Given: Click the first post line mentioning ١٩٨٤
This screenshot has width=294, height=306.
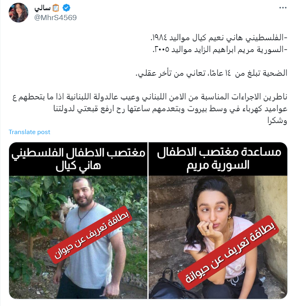Looking at the screenshot, I should click(x=219, y=37).
